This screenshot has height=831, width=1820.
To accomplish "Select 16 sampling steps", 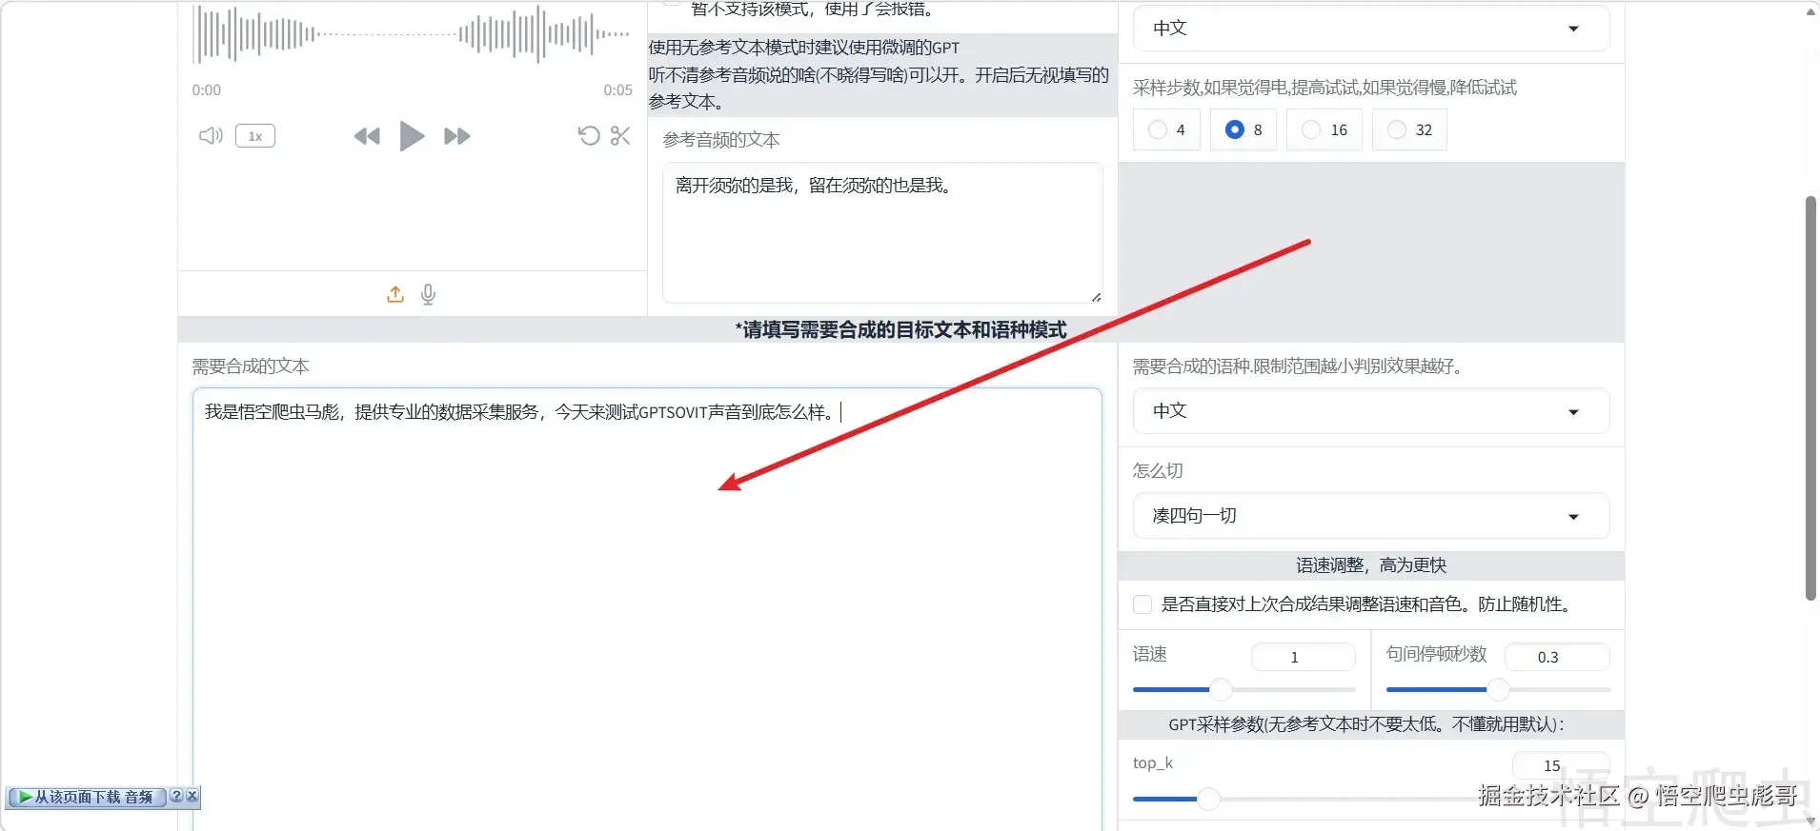I will [x=1325, y=129].
